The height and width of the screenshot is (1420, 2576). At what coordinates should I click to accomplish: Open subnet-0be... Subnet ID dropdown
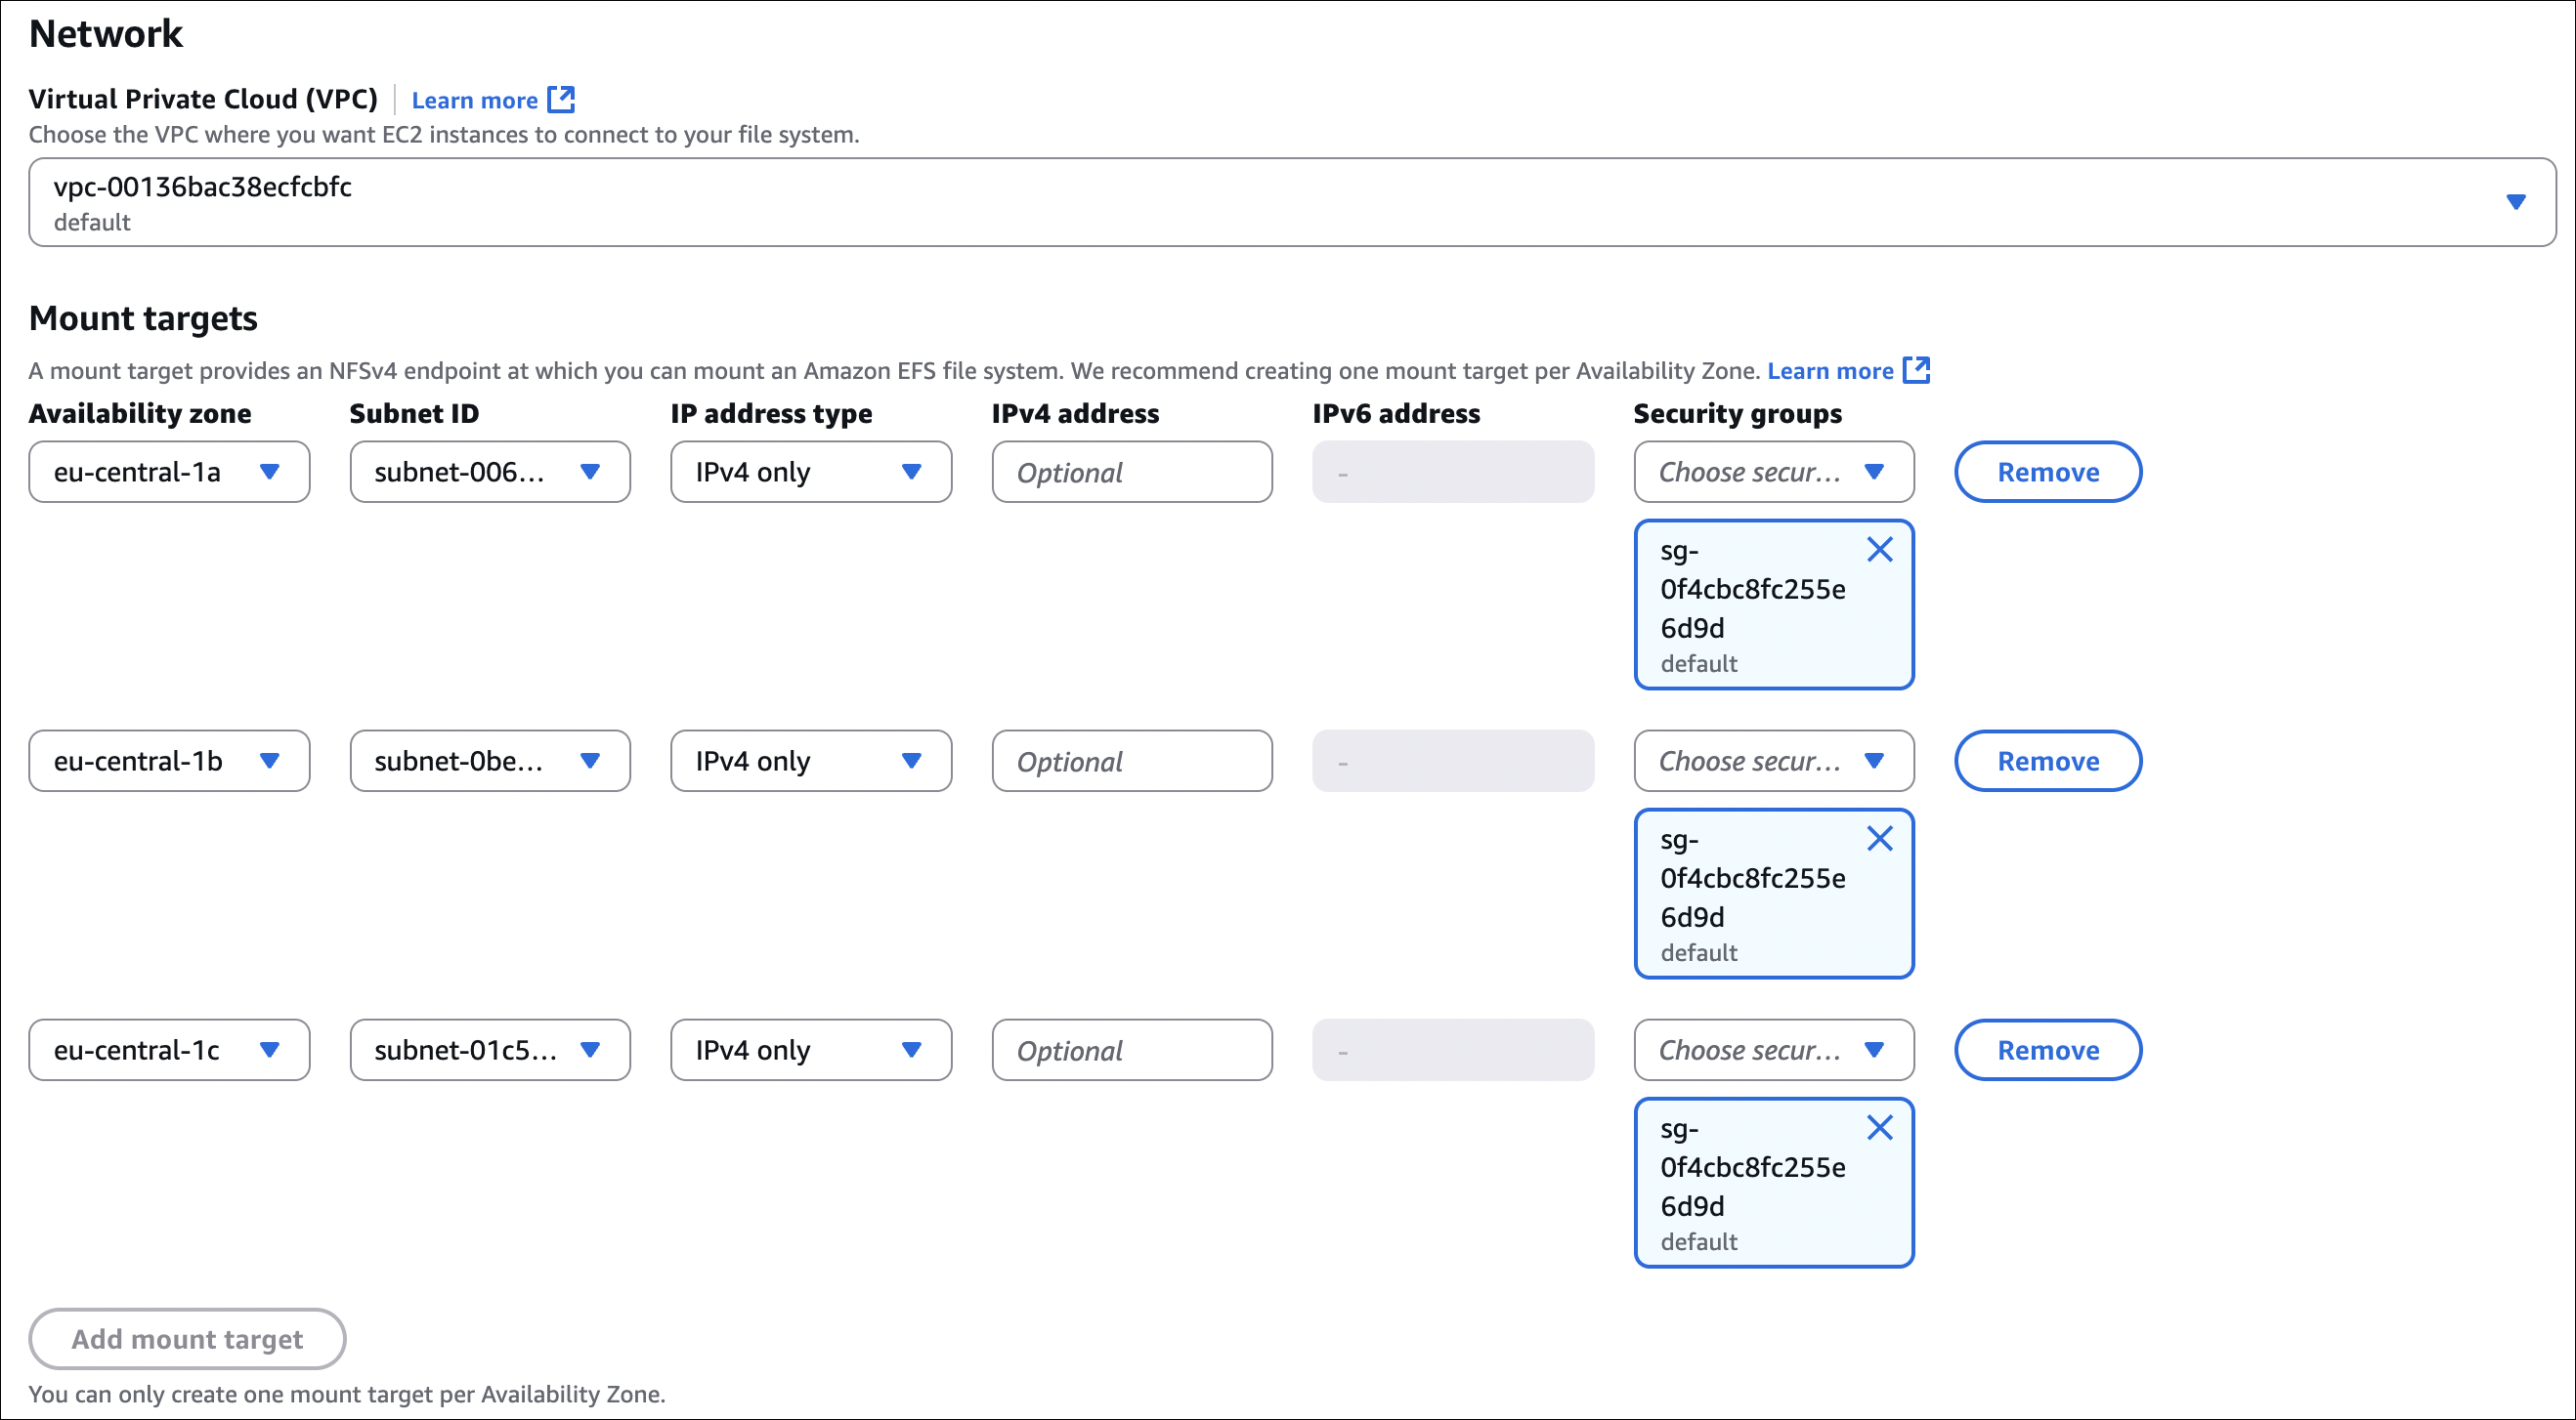pos(489,761)
